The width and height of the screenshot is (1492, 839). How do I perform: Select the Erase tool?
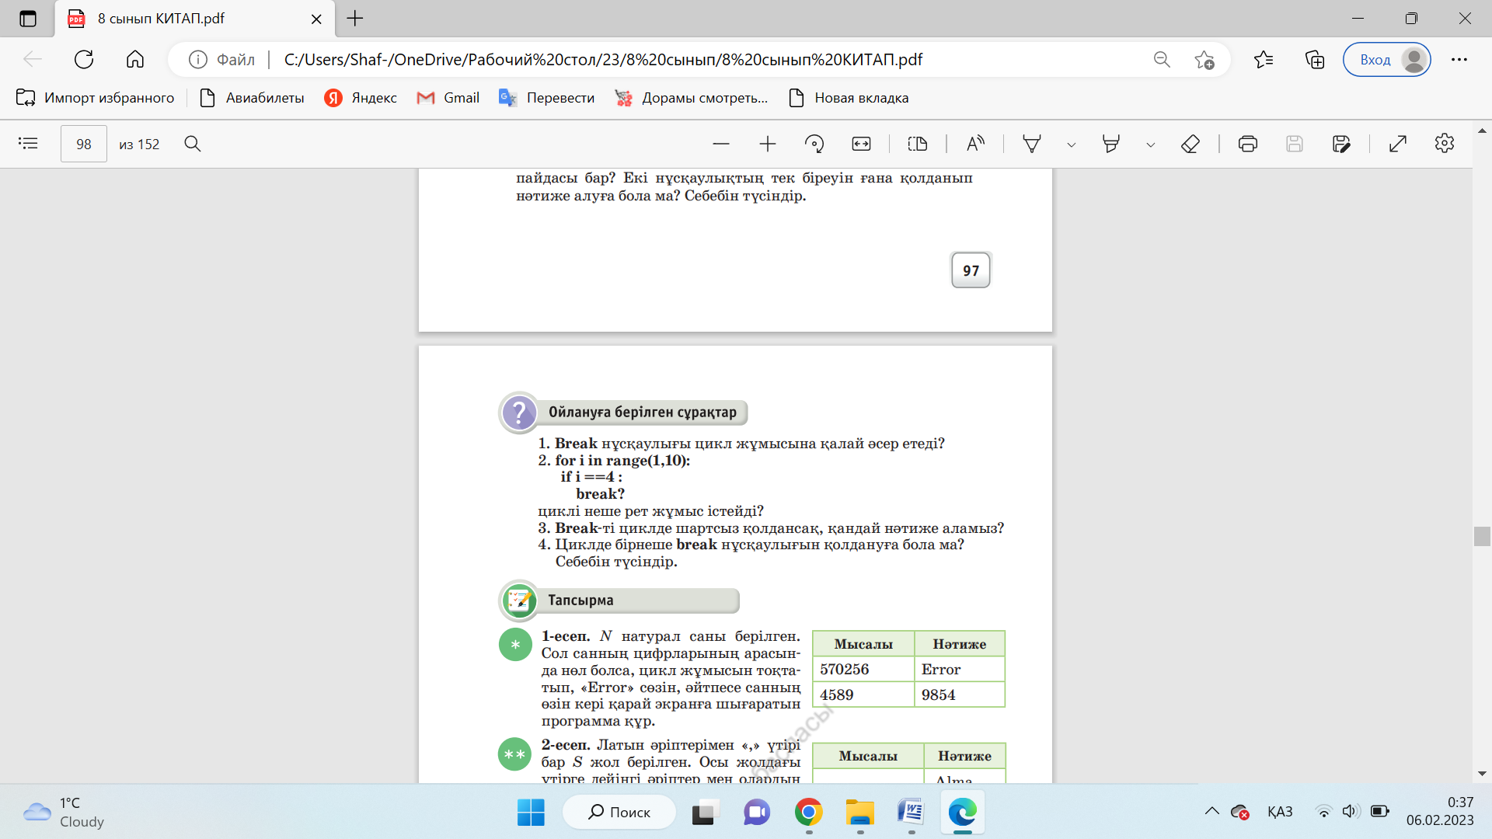tap(1190, 144)
